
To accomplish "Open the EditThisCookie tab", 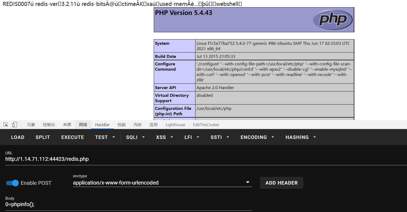I will point(206,125).
